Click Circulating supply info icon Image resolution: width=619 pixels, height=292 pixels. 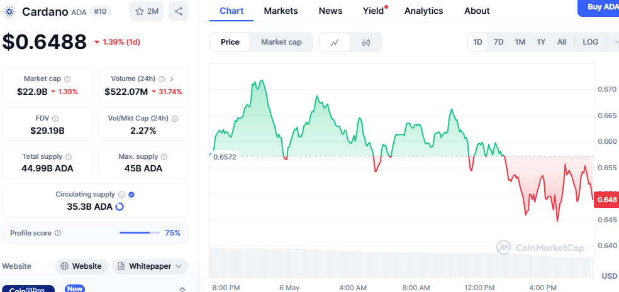point(121,195)
